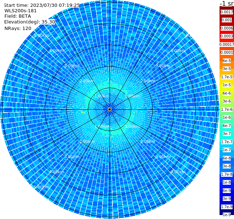Pick the 0.0003 colorbar value
The width and height of the screenshot is (234, 219).
tap(227, 36)
